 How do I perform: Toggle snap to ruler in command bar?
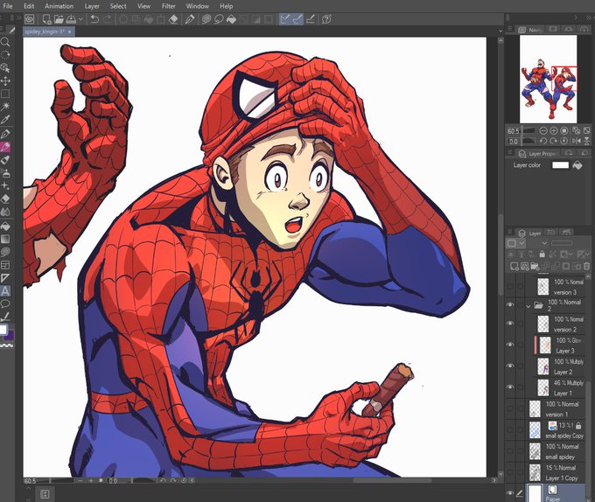point(285,19)
